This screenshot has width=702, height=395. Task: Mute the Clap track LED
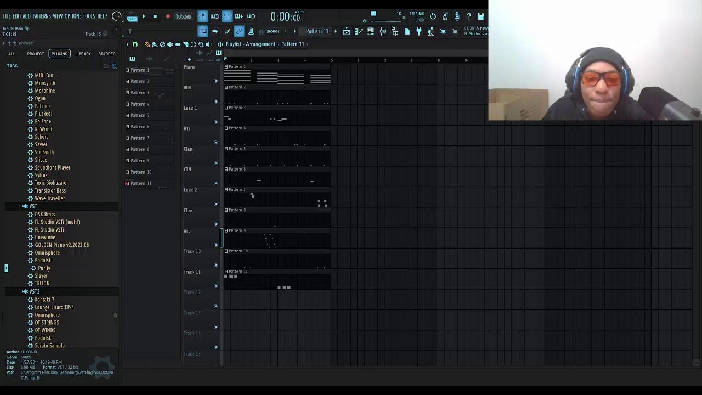(x=216, y=163)
